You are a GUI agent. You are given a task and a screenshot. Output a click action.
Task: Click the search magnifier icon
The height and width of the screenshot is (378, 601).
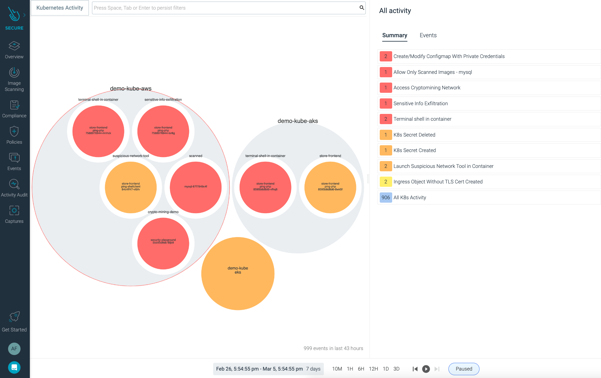tap(362, 8)
